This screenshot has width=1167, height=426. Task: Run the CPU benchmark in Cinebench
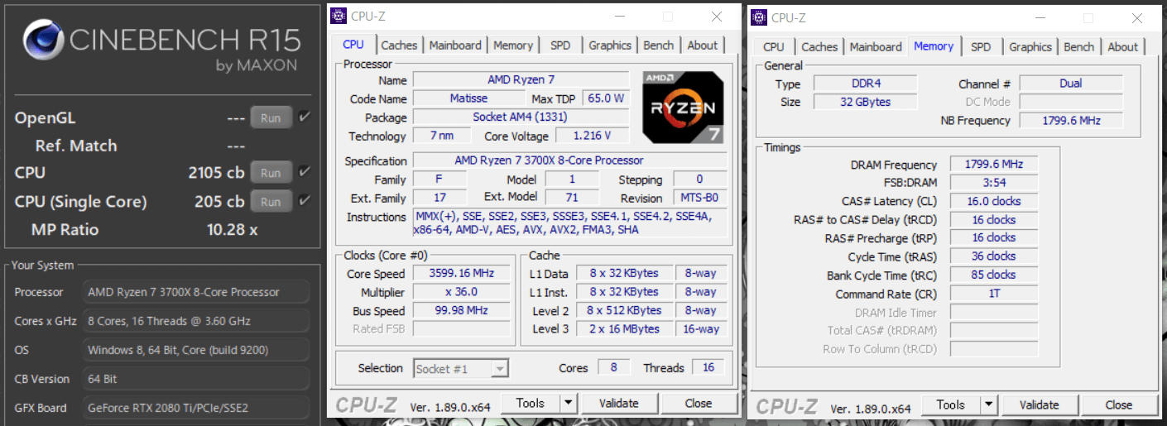pyautogui.click(x=271, y=173)
